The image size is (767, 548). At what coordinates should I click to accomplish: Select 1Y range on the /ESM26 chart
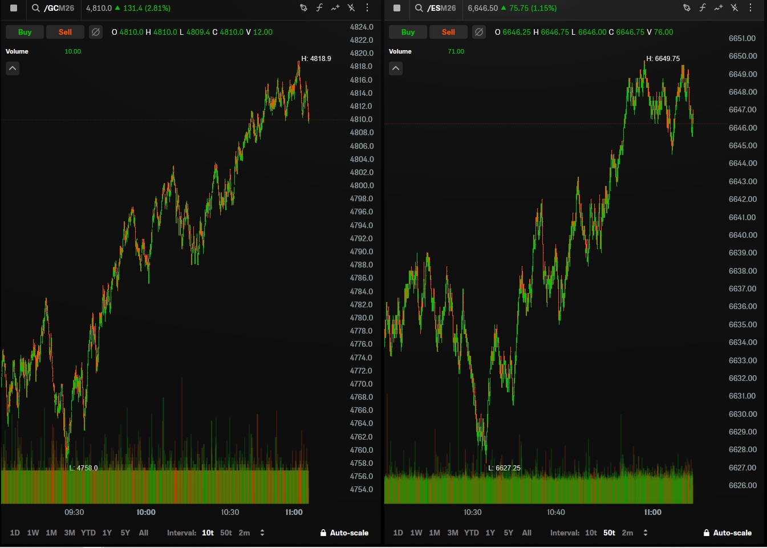490,533
